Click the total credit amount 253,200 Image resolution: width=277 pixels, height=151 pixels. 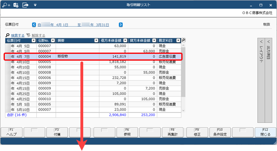pos(148,115)
